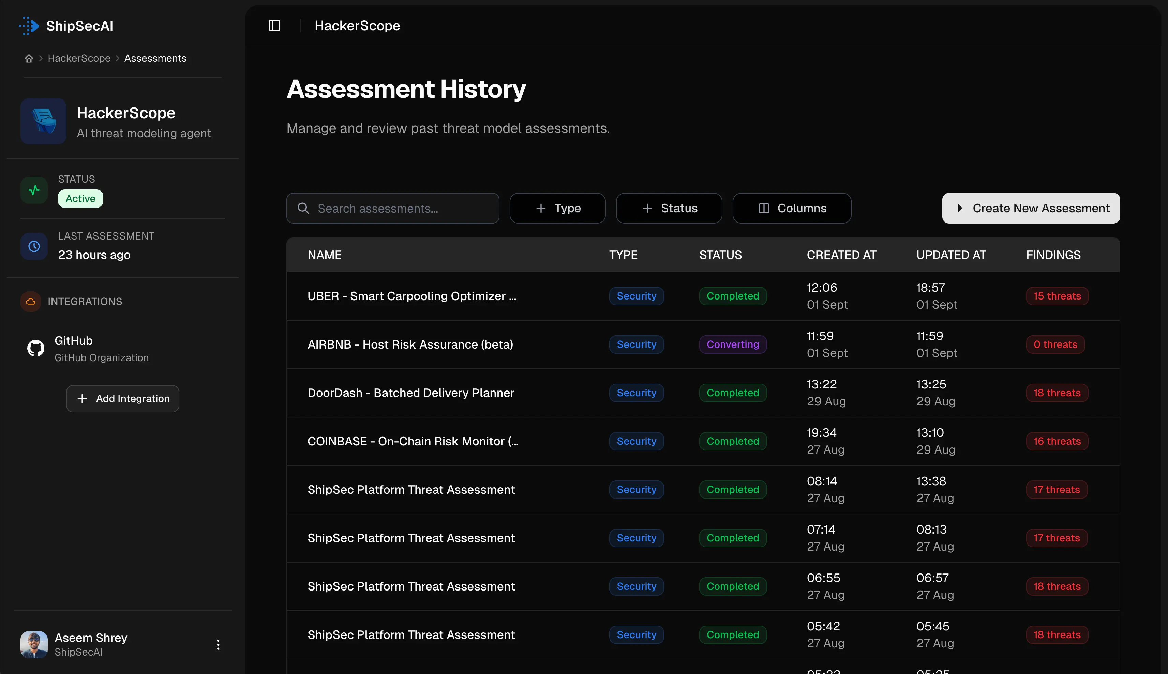Viewport: 1168px width, 674px height.
Task: Click the search magnifier icon
Action: coord(303,208)
